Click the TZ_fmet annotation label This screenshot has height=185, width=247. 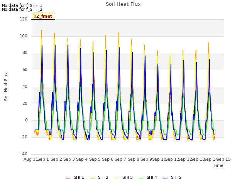tap(43, 16)
